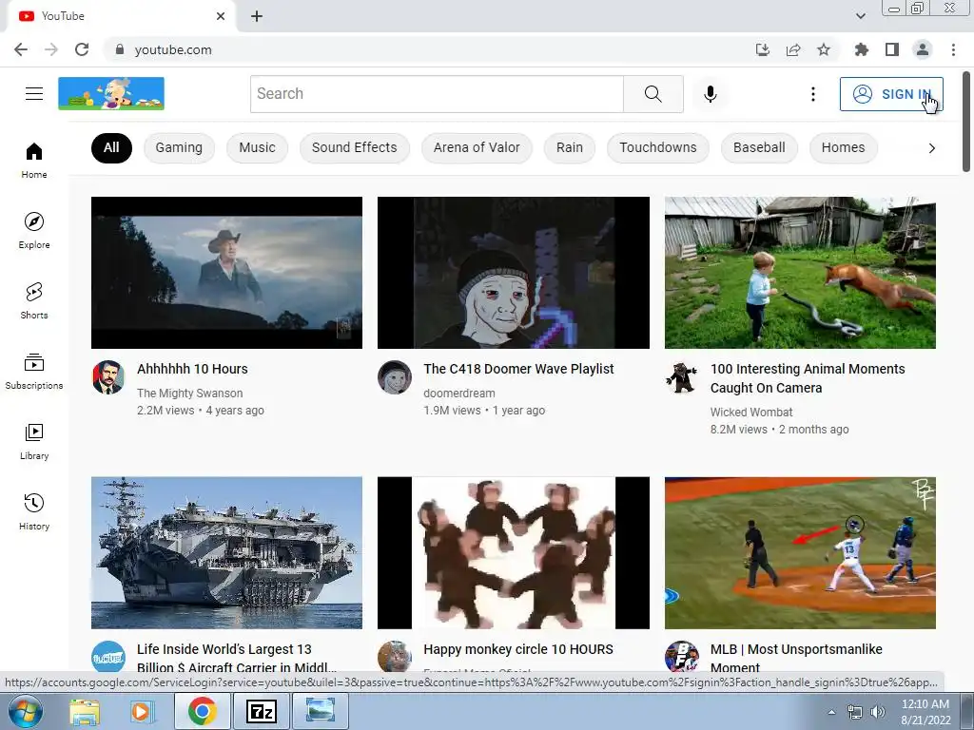Open YouTube settings three-dot menu
974x730 pixels.
[812, 94]
